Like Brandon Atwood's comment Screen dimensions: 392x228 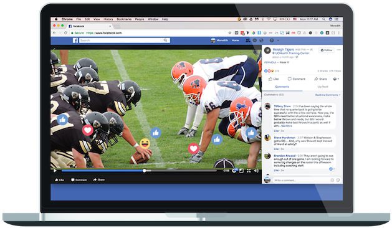click(276, 171)
